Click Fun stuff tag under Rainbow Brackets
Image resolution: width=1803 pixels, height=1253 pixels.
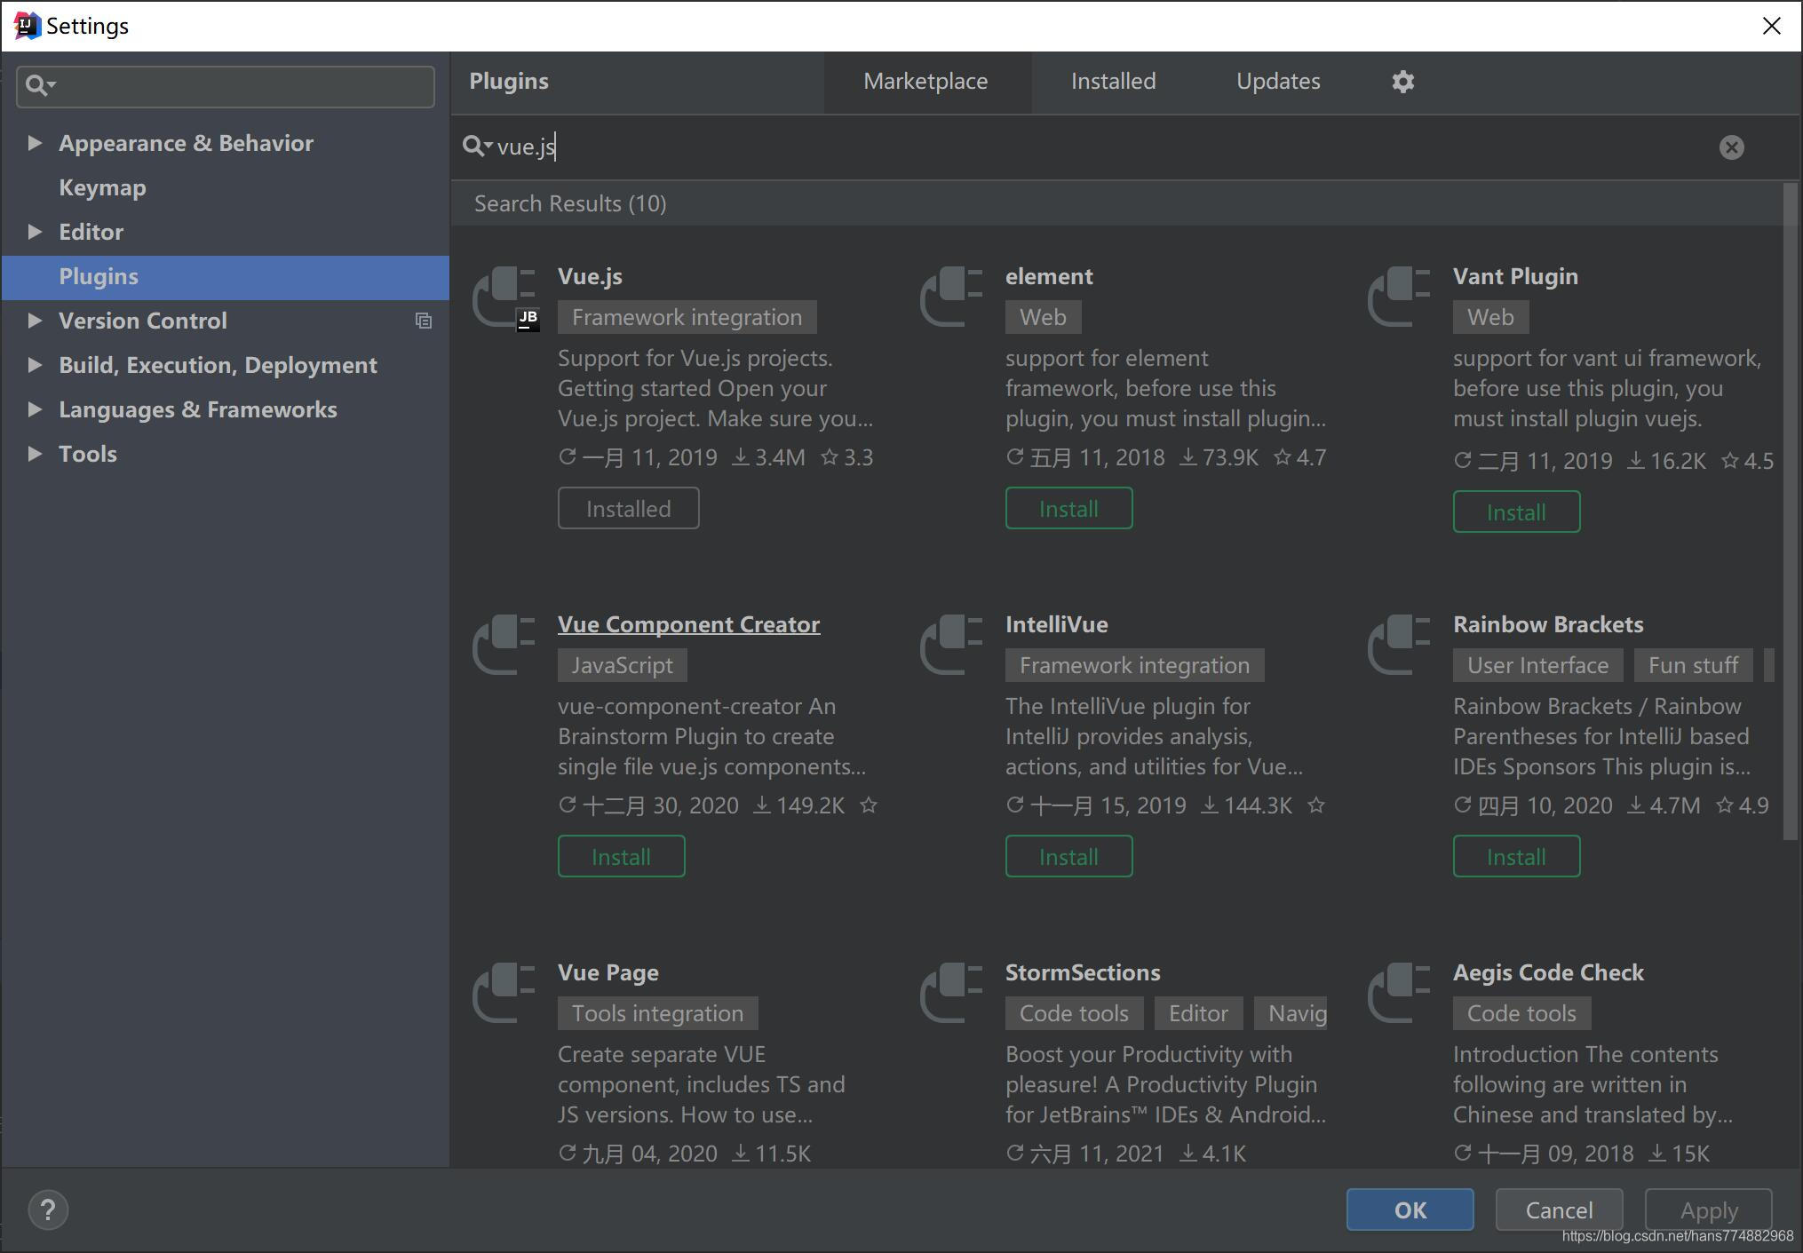click(1693, 665)
